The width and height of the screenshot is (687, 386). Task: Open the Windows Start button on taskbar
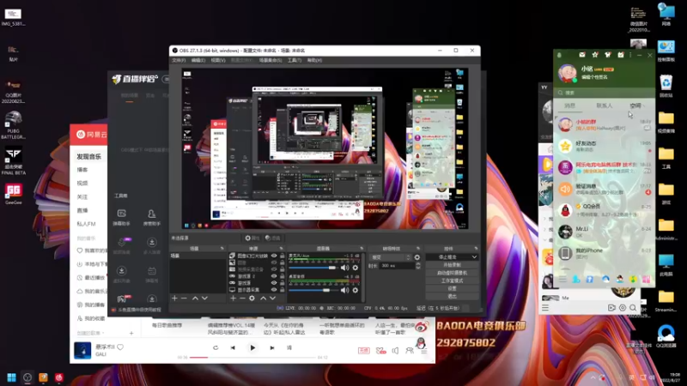12,377
